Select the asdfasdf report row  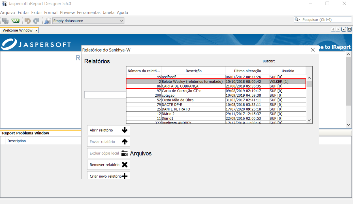point(216,77)
